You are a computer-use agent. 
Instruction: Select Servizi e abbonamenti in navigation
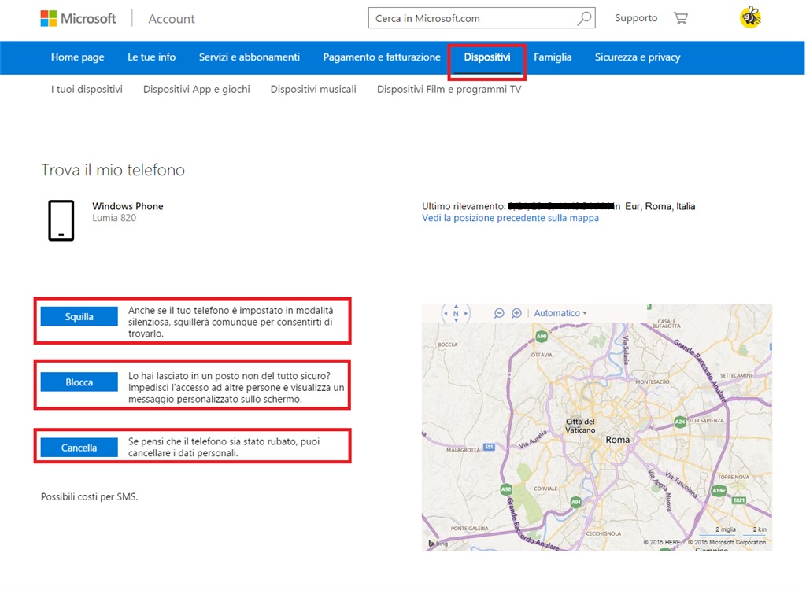[250, 57]
